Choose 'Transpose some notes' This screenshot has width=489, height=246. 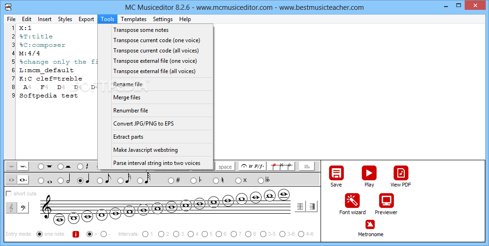[155, 30]
